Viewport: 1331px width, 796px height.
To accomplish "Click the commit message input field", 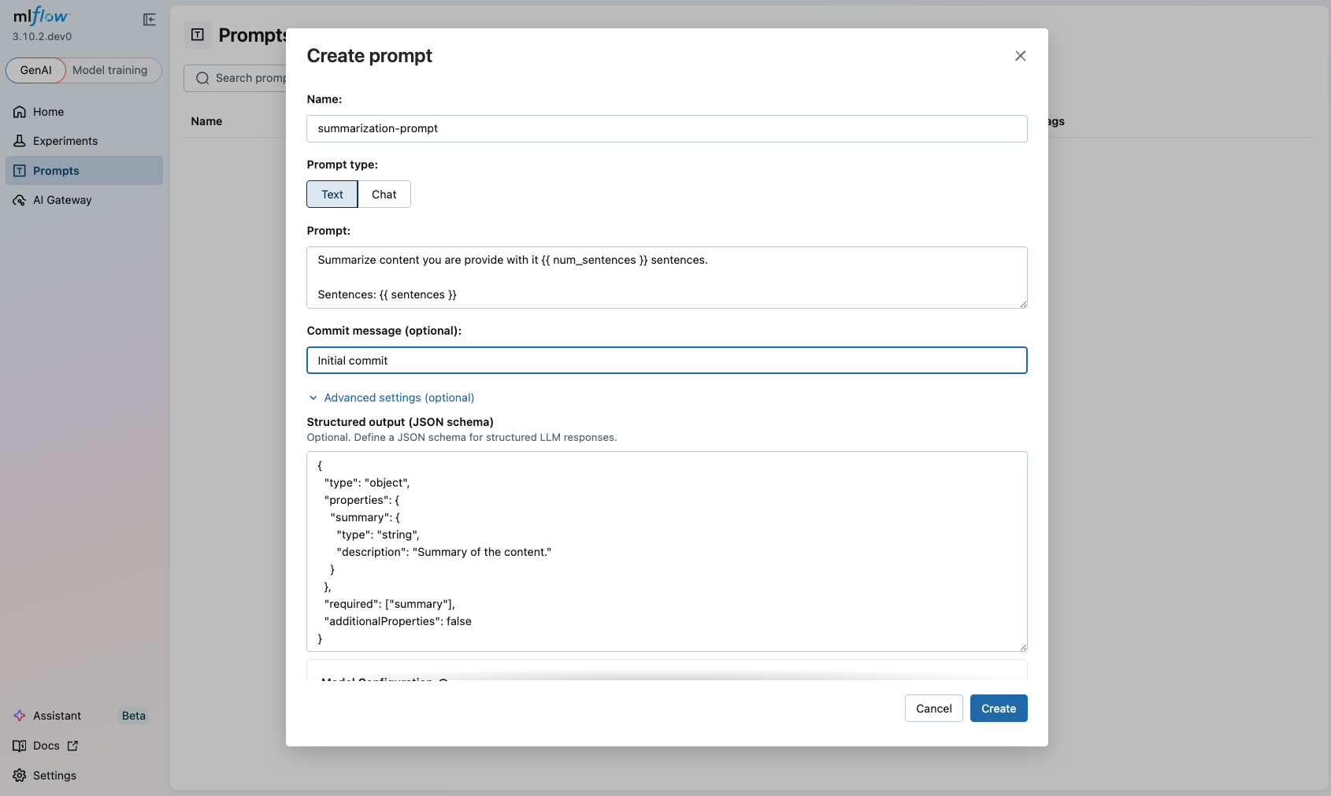I will pos(666,360).
